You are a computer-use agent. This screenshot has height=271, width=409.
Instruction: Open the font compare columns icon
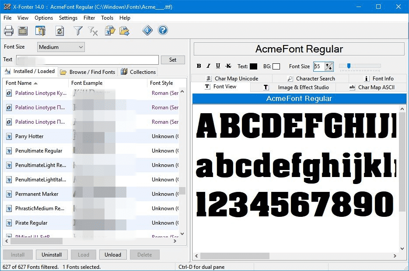pyautogui.click(x=40, y=31)
